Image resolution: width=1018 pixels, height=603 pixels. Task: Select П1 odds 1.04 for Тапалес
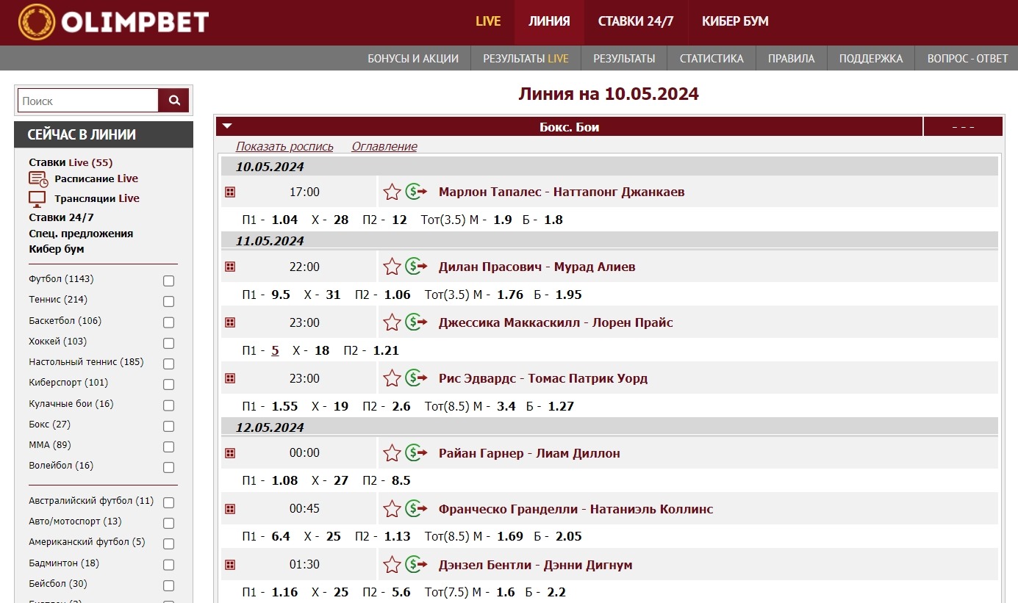284,220
